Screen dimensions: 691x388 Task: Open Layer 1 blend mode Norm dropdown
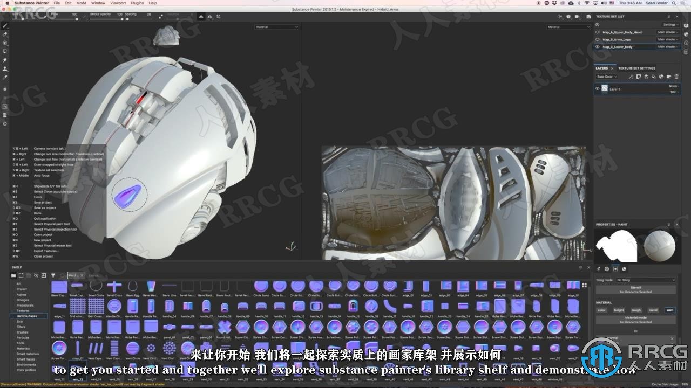click(674, 86)
